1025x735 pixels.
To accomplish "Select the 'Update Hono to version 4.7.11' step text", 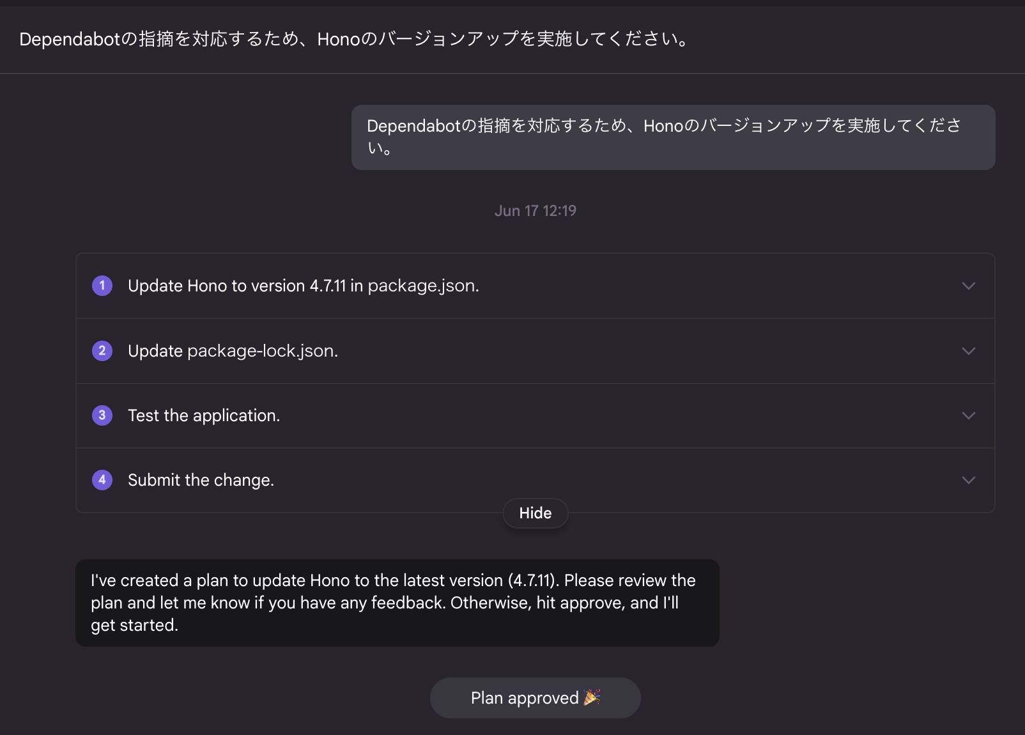I will click(303, 286).
